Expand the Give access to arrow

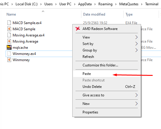click(x=136, y=95)
